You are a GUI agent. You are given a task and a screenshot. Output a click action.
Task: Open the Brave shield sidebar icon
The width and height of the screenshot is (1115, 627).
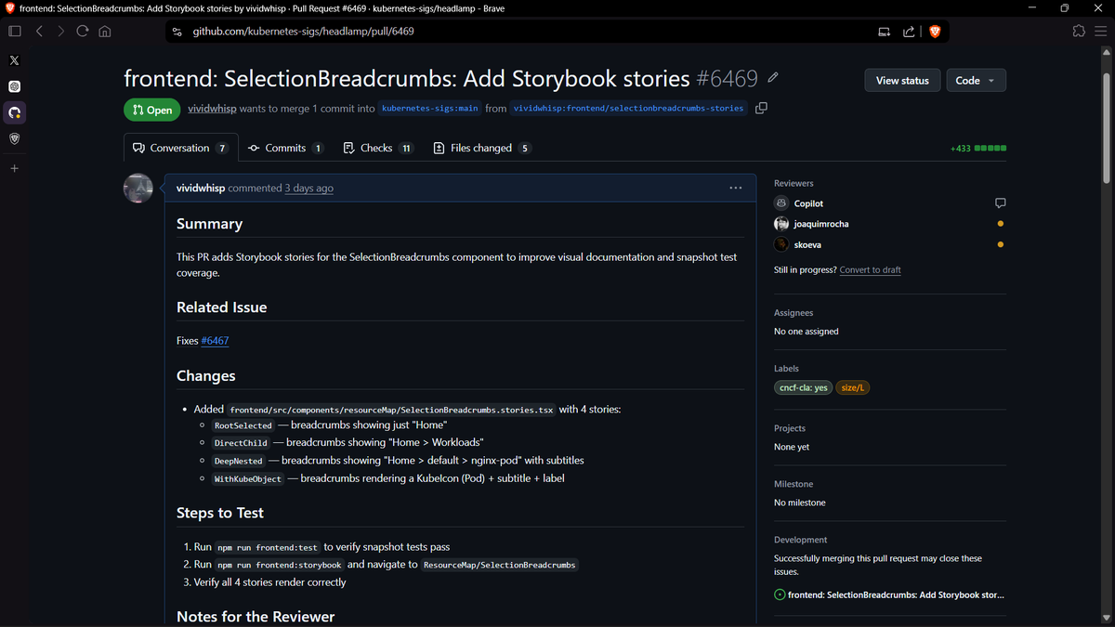point(14,138)
